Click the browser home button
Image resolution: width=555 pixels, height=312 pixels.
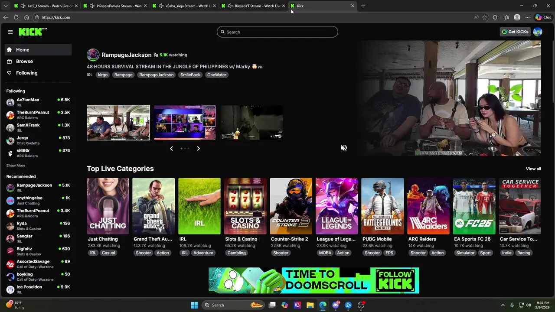click(x=26, y=17)
